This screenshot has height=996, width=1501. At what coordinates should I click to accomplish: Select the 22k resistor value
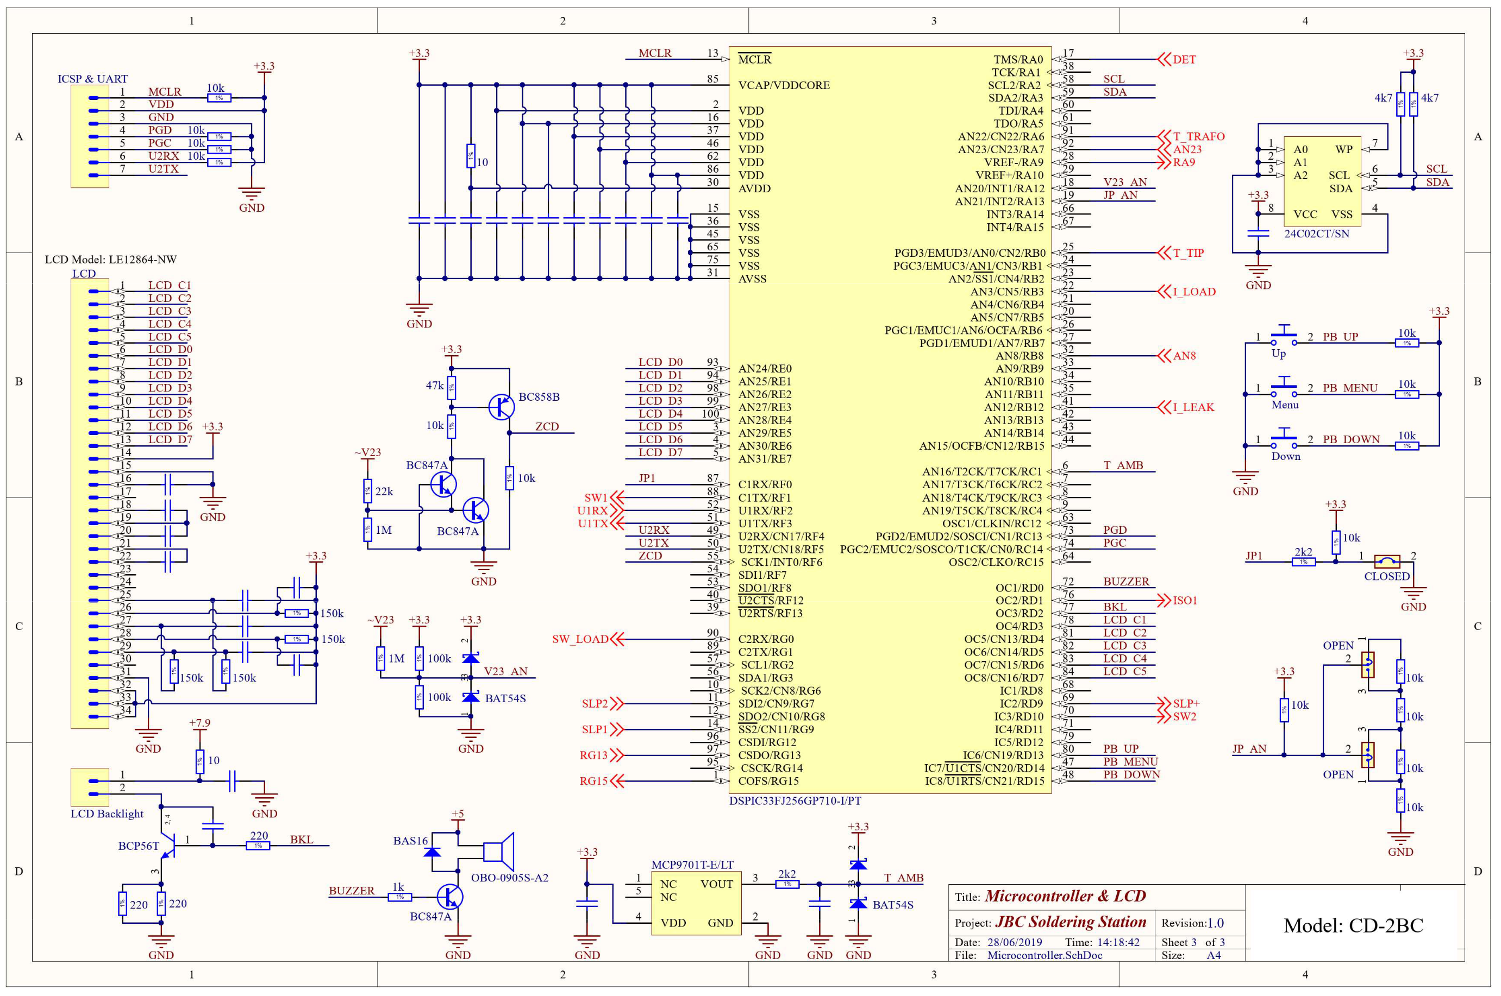pyautogui.click(x=384, y=491)
